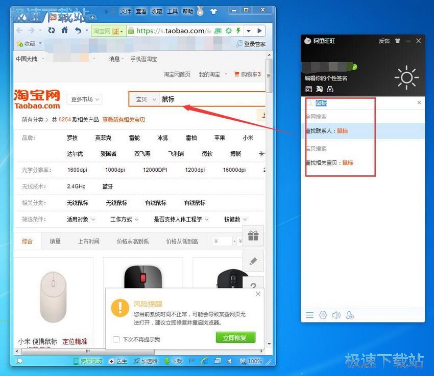The image size is (434, 376).
Task: Click the 立即修复 button
Action: click(x=235, y=338)
